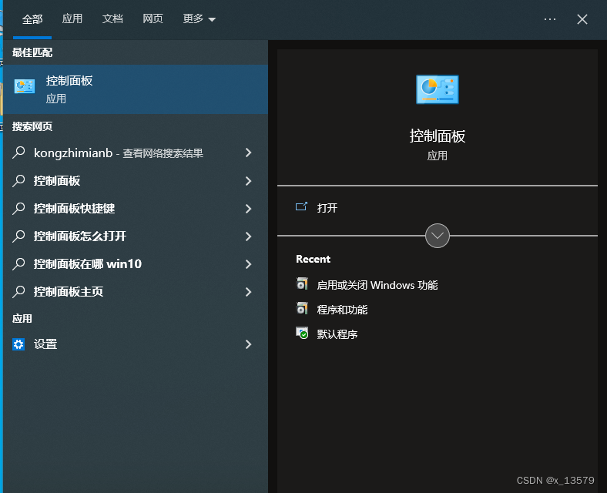
Task: Open the 设置 app result
Action: (x=136, y=344)
